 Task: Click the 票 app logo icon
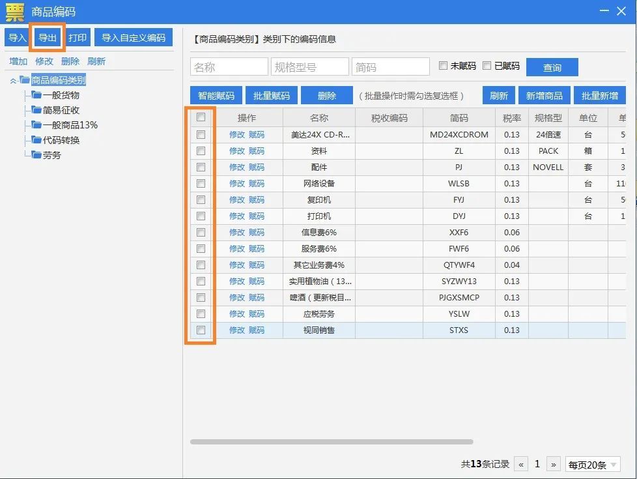coord(14,12)
